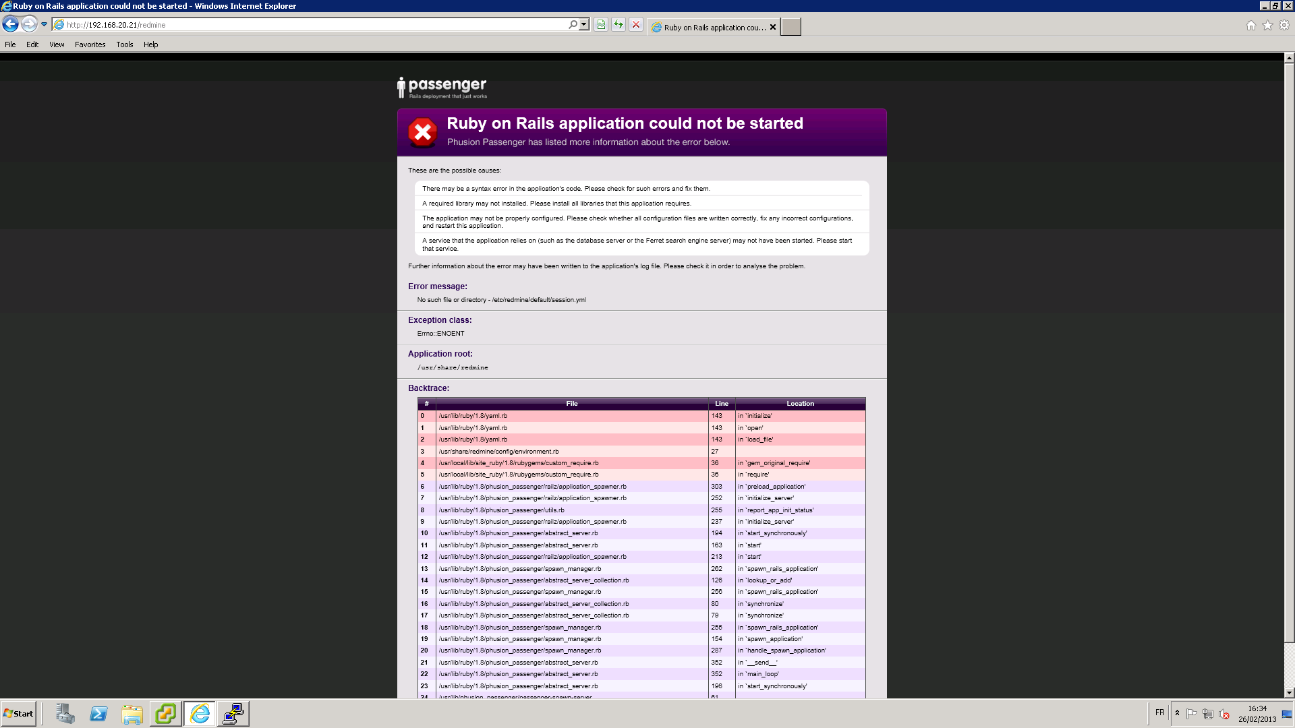
Task: Click the red error X icon in banner
Action: pyautogui.click(x=423, y=133)
